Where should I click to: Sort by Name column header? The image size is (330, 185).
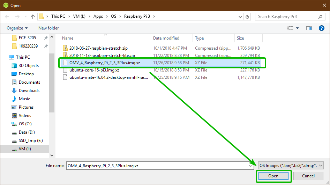pyautogui.click(x=68, y=38)
